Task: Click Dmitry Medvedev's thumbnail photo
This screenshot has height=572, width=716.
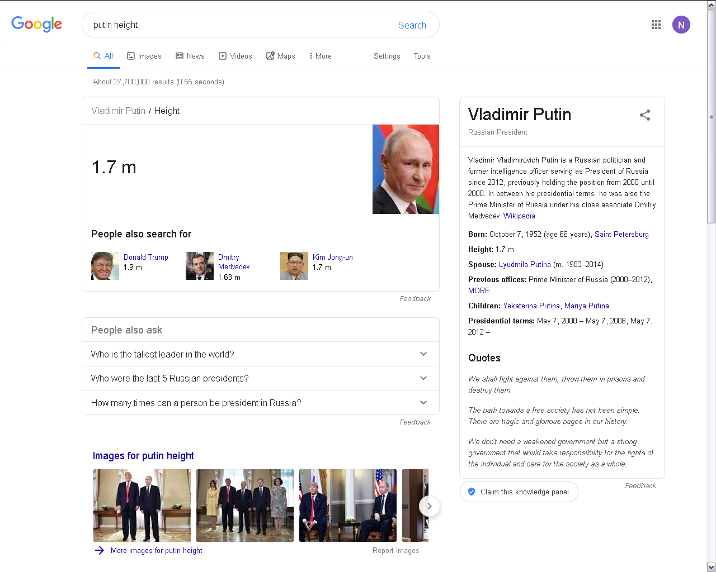Action: 200,266
